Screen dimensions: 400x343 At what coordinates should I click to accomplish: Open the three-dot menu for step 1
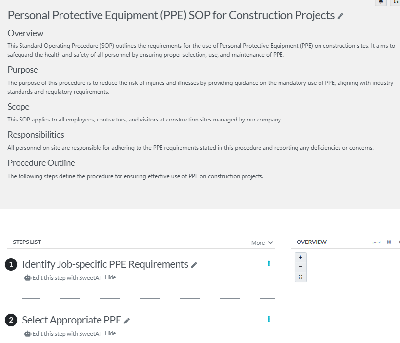coord(269,263)
